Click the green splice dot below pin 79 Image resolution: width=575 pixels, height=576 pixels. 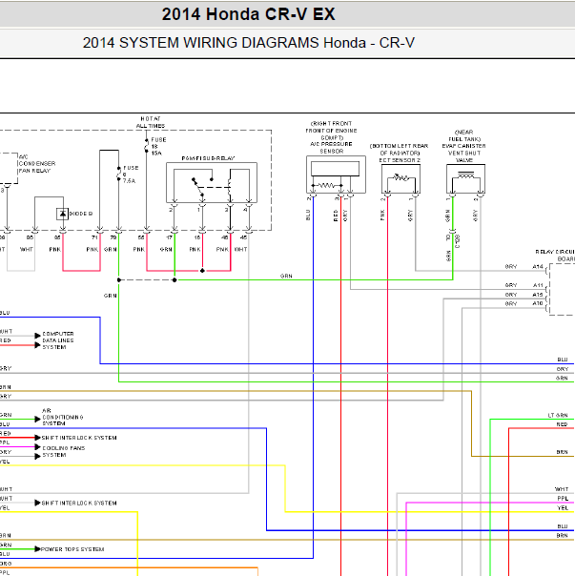click(x=118, y=280)
